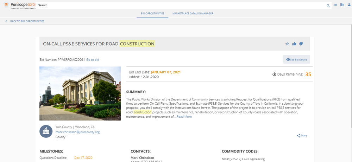Image resolution: width=352 pixels, height=162 pixels.
Task: Open the user profile icon
Action: click(349, 5)
